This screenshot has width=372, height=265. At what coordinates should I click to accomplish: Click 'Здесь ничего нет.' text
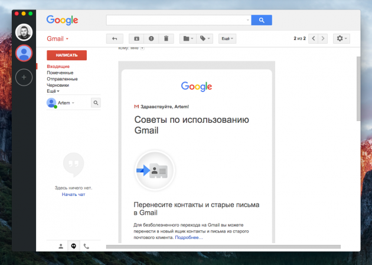[74, 188]
